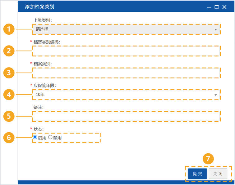The width and height of the screenshot is (235, 185).
Task: Click the 档案类别编码 input field
Action: (x=126, y=51)
